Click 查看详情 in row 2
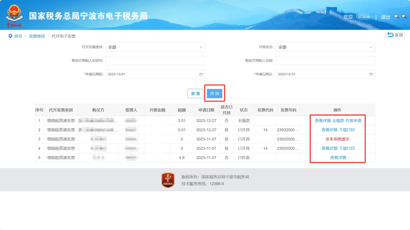The image size is (410, 230). coord(330,130)
